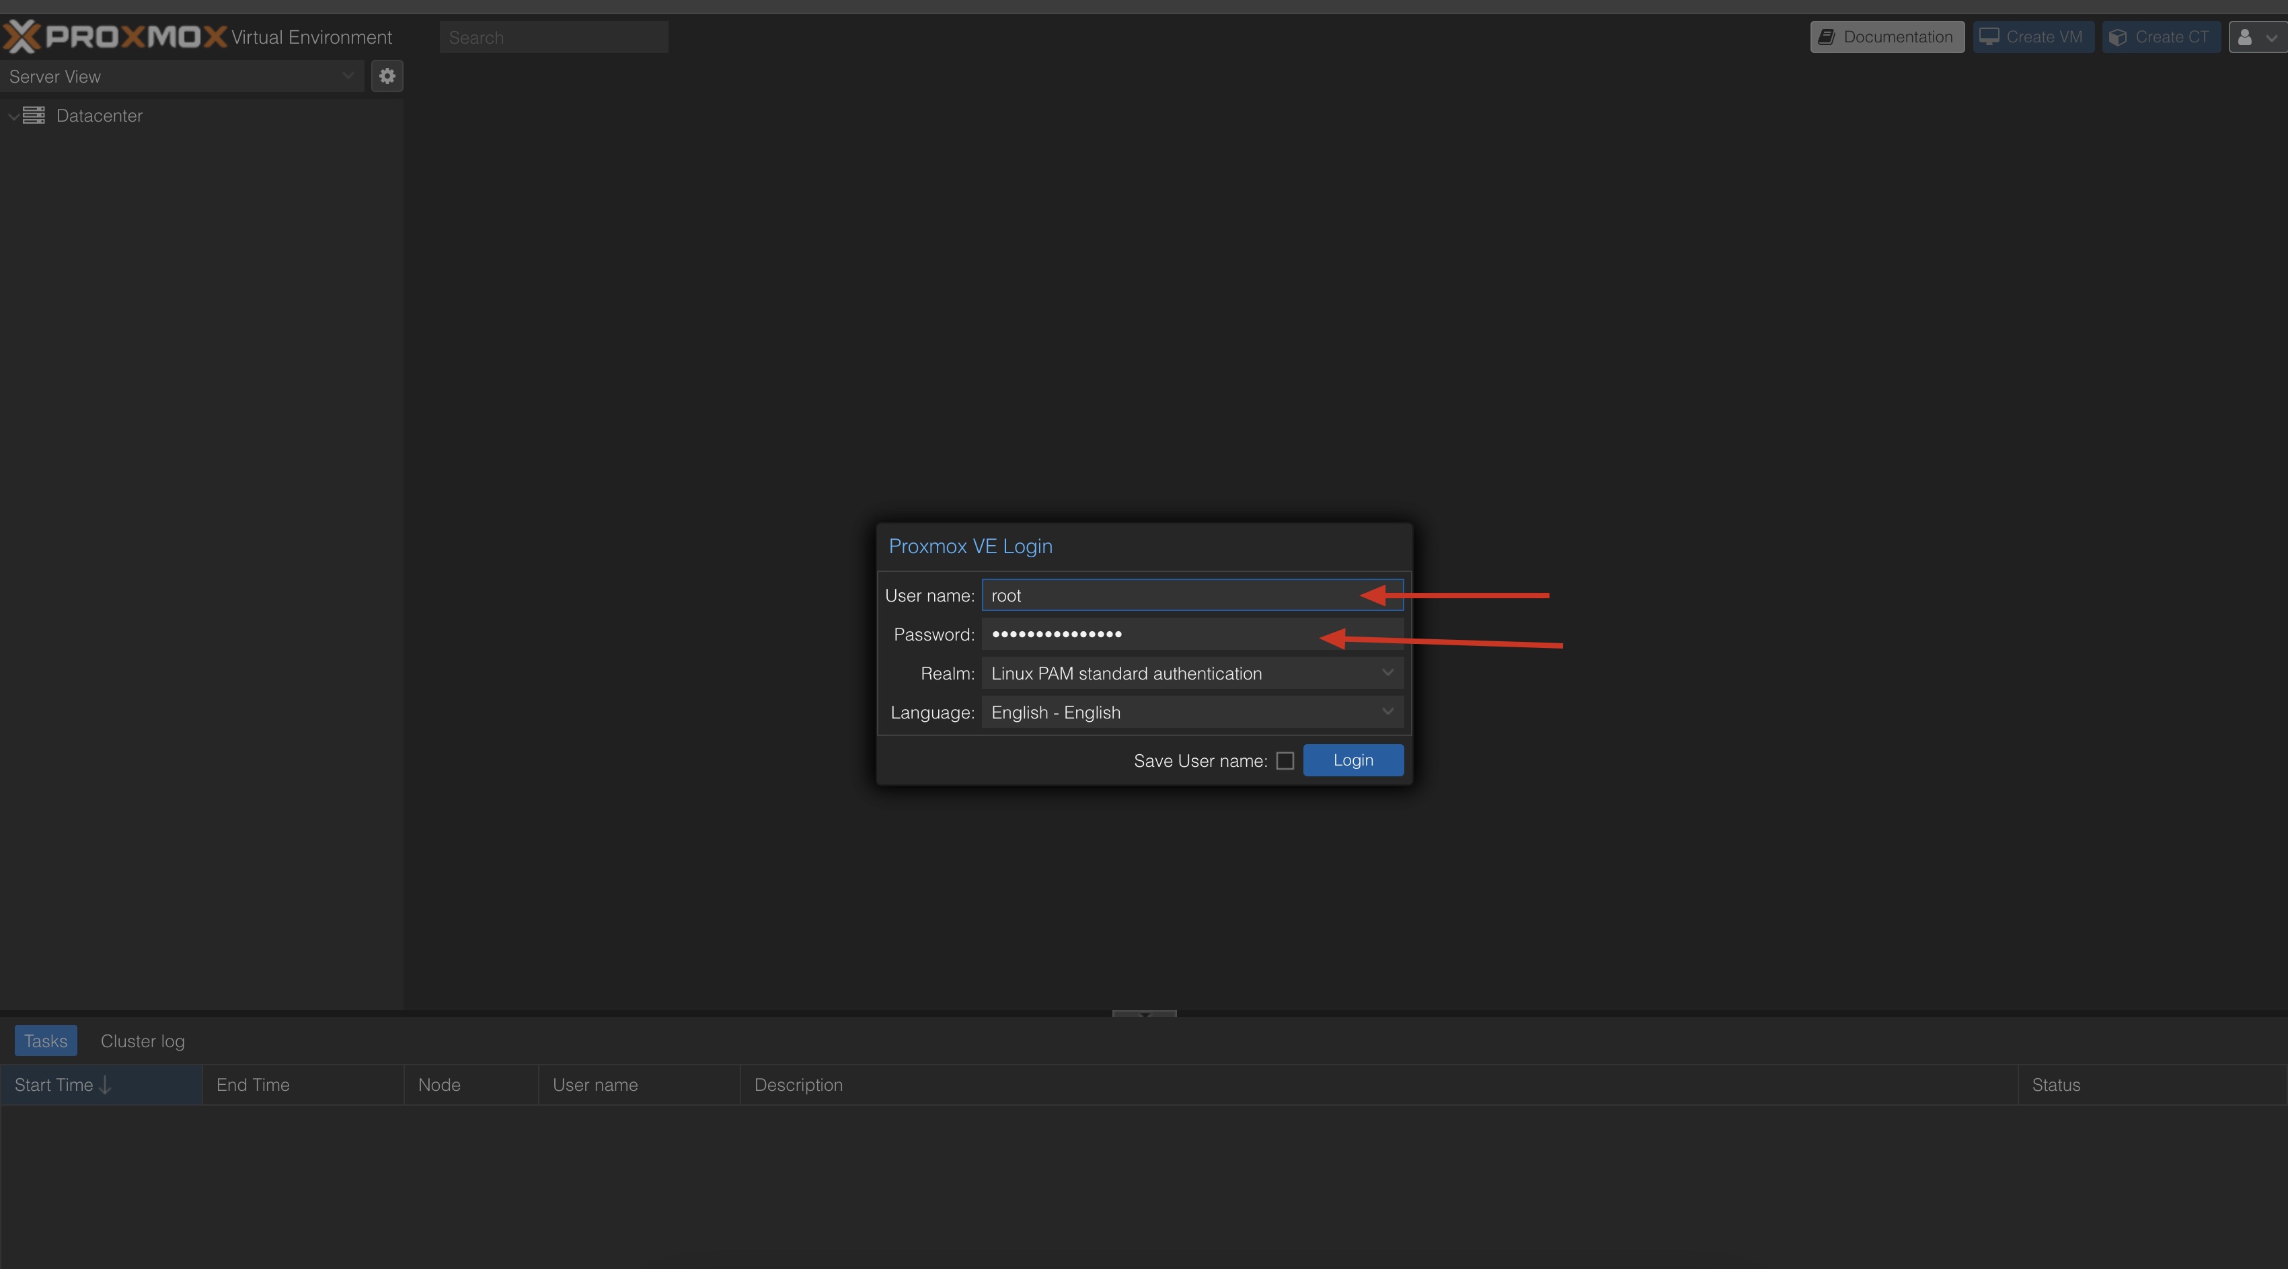Screen dimensions: 2288x1269
Task: Click the Datacenter server icon
Action: click(x=34, y=116)
